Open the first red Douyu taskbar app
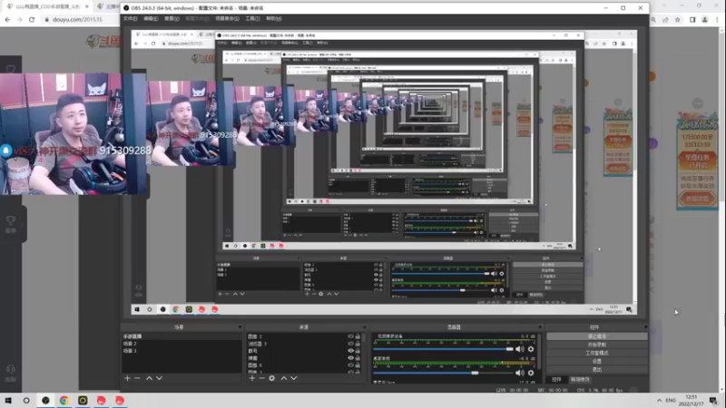The image size is (726, 408). pos(101,401)
